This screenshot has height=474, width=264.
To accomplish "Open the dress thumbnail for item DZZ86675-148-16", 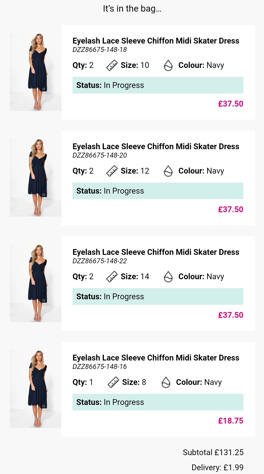I will (36, 389).
